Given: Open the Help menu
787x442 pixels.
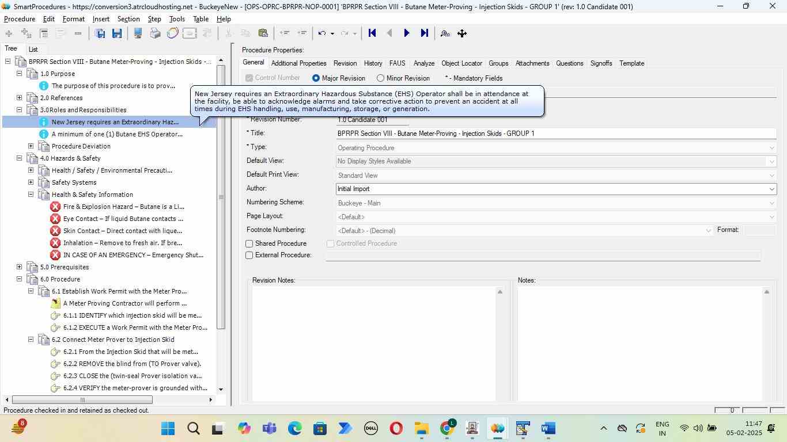Looking at the screenshot, I should [224, 19].
